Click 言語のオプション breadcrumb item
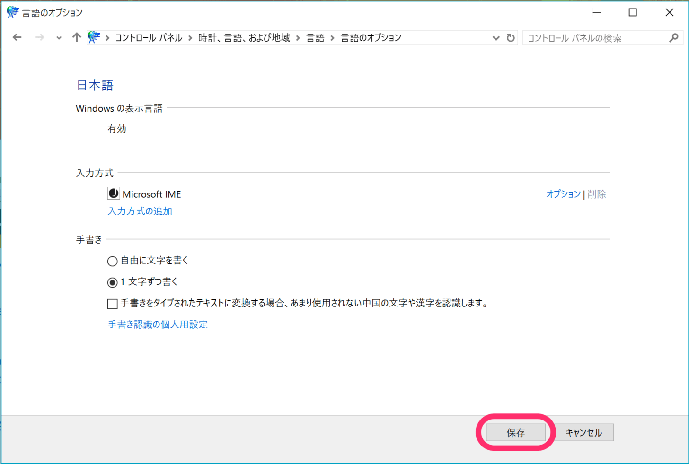 coord(371,38)
